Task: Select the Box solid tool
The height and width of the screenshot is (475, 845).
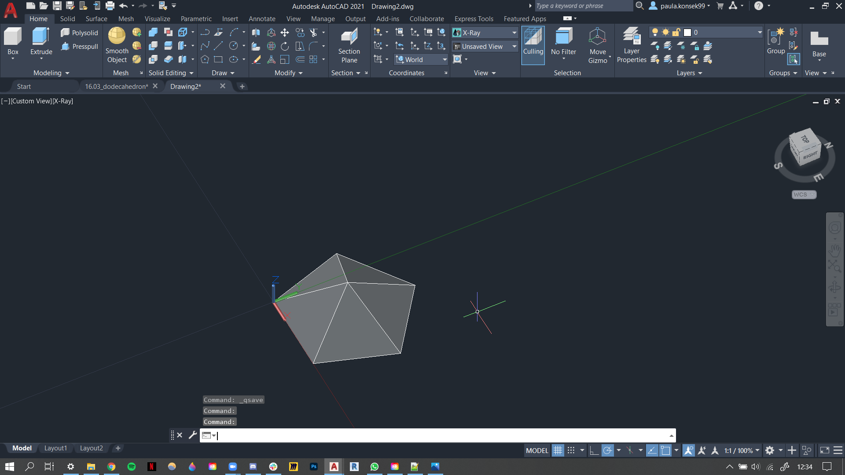Action: [13, 41]
